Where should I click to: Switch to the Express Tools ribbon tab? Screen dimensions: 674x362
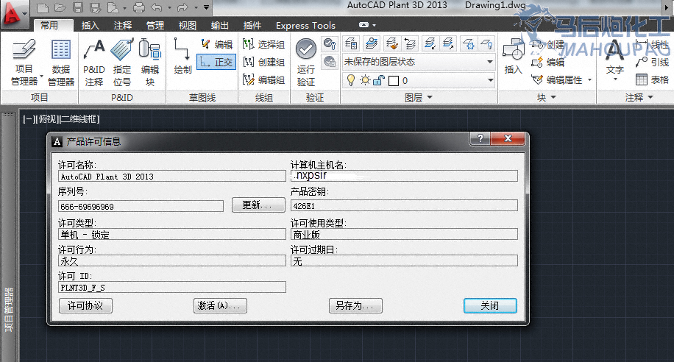(x=305, y=25)
